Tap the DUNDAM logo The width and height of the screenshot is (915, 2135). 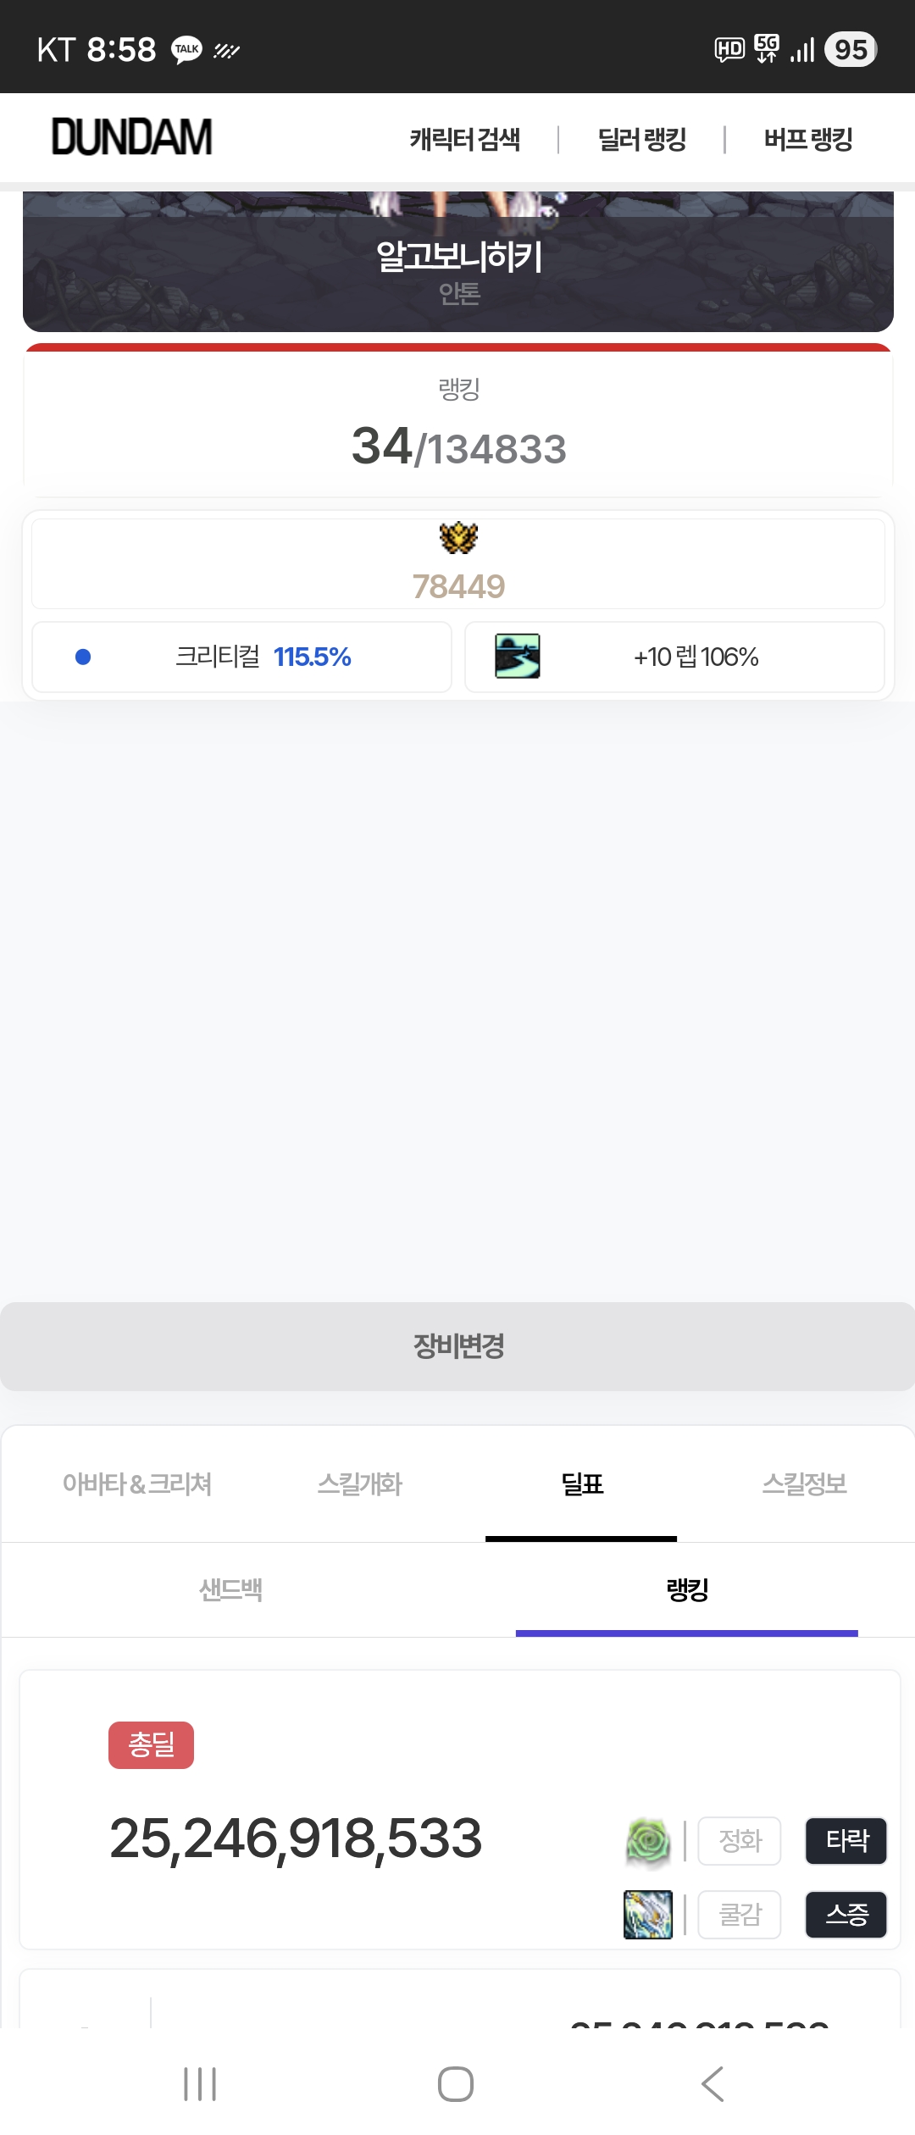[132, 137]
